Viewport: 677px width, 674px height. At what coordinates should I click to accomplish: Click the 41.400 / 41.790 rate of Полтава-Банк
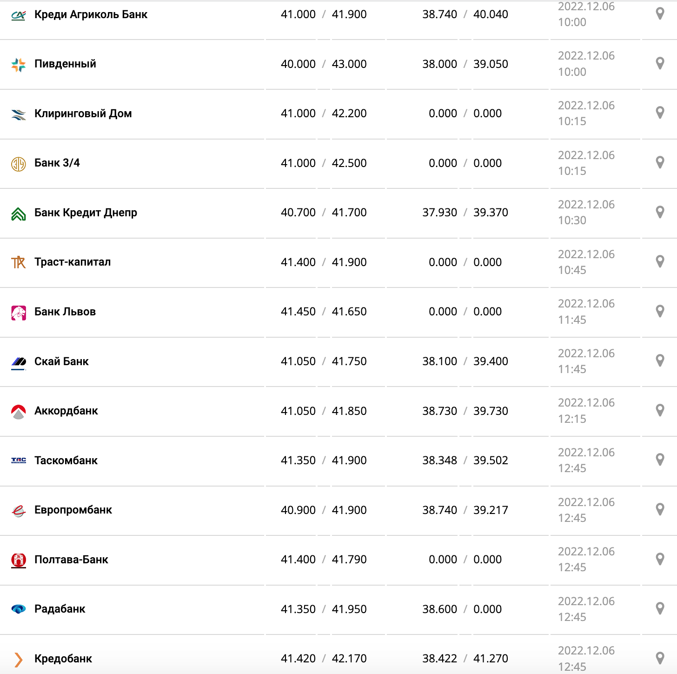(x=324, y=560)
